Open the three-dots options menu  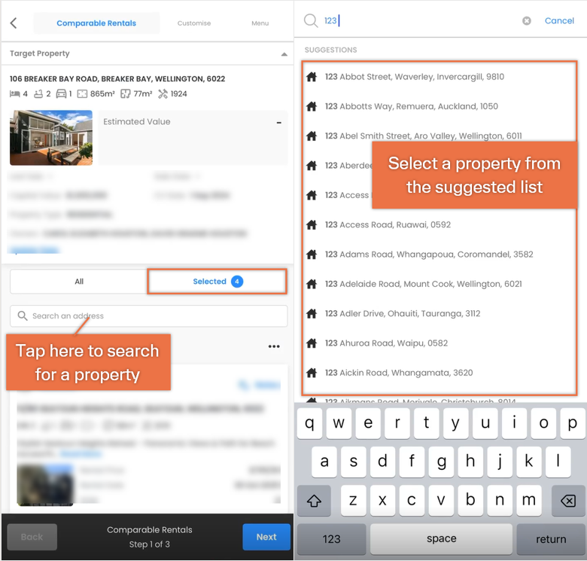pyautogui.click(x=274, y=346)
